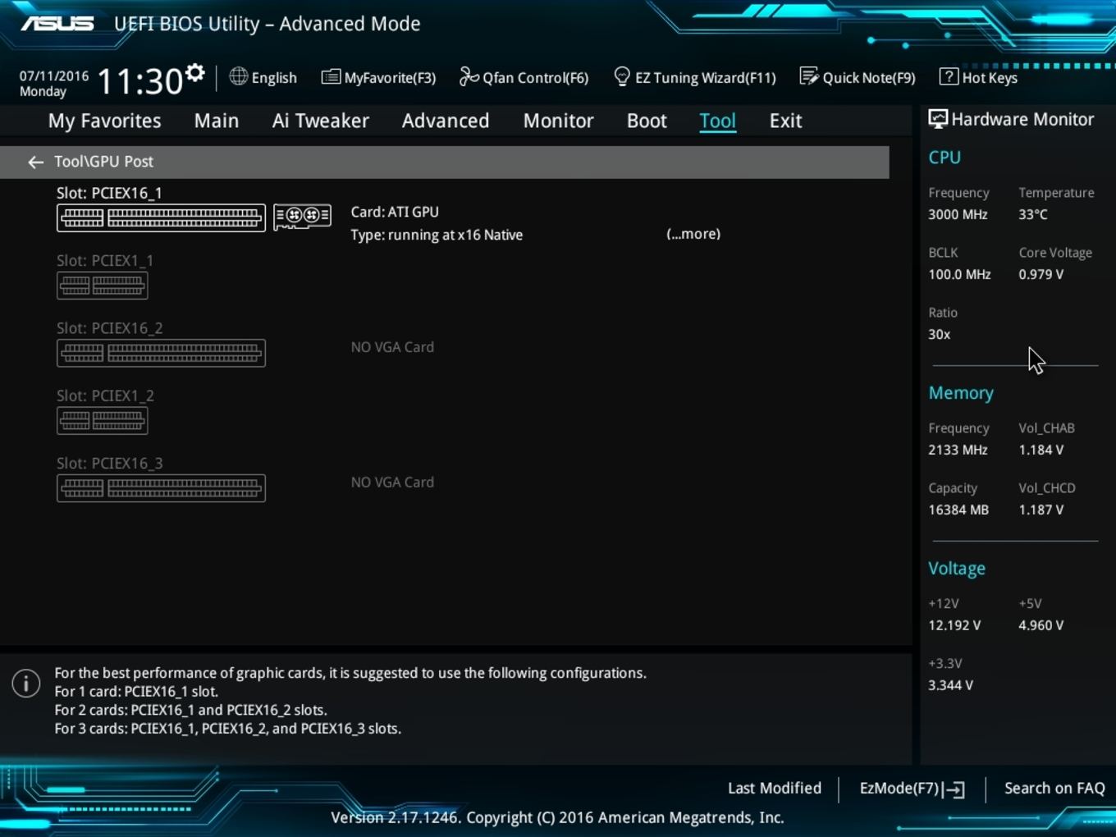
Task: Click 'NO VGA Card' beside PCIEX16_3
Action: click(x=392, y=483)
